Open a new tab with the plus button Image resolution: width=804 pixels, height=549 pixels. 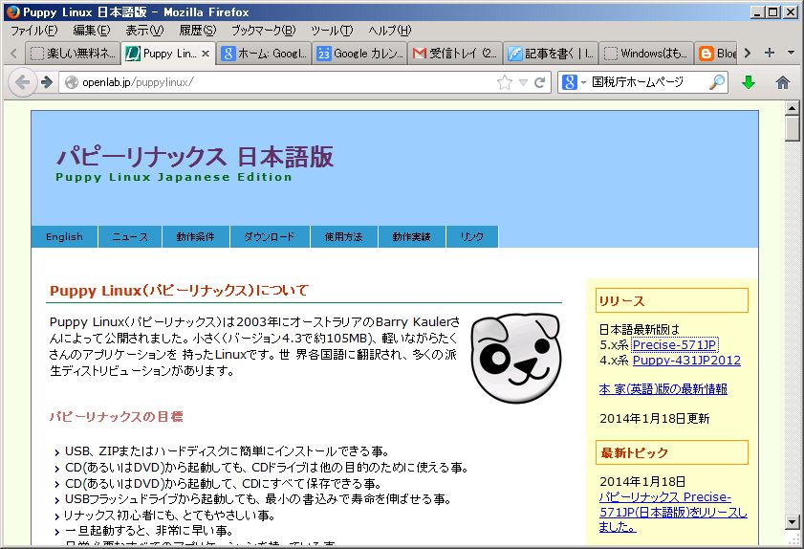coord(770,53)
